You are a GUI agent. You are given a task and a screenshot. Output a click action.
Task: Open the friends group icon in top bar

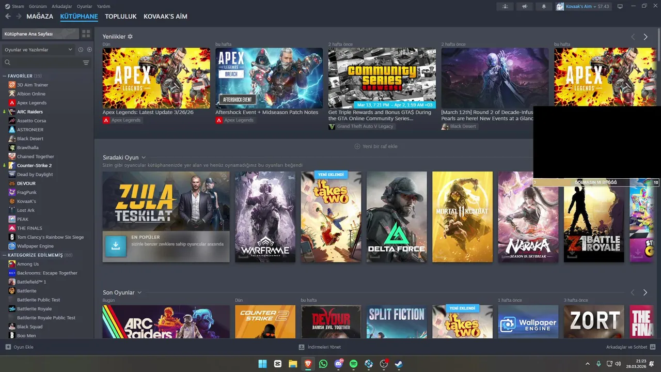tap(505, 6)
